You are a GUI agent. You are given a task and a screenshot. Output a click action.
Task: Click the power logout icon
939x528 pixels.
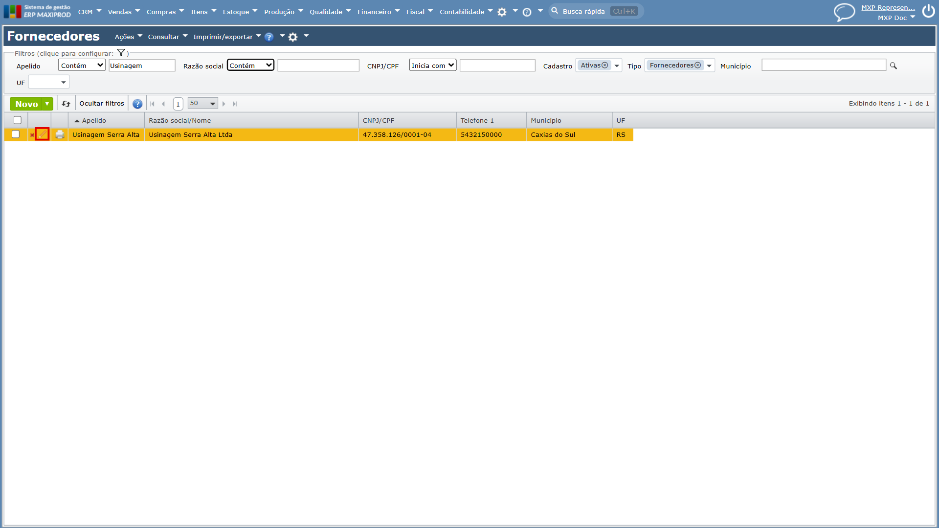928,11
